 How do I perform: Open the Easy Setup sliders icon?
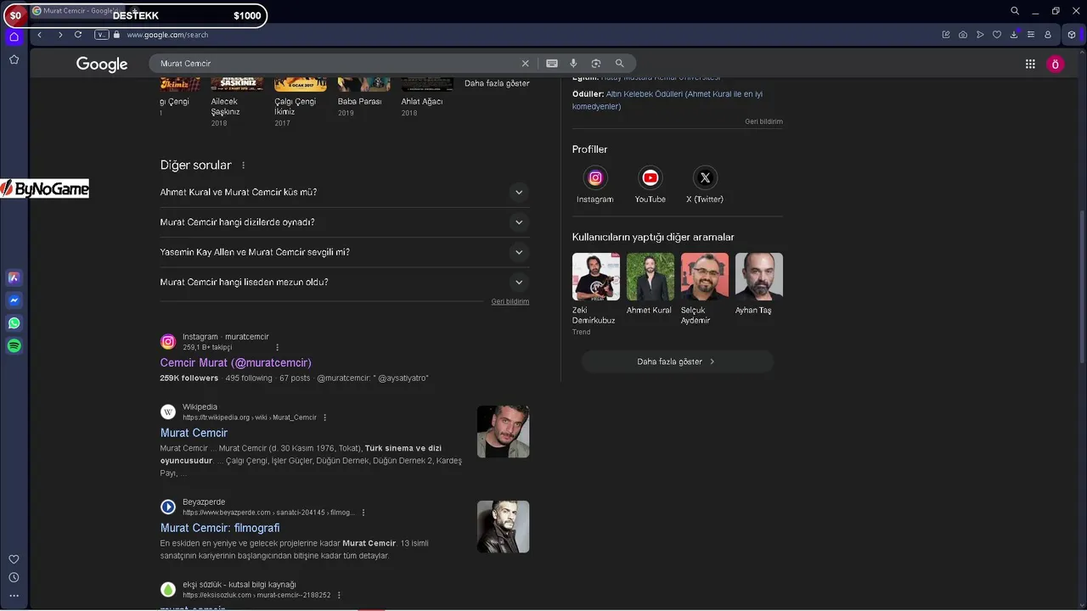1031,35
